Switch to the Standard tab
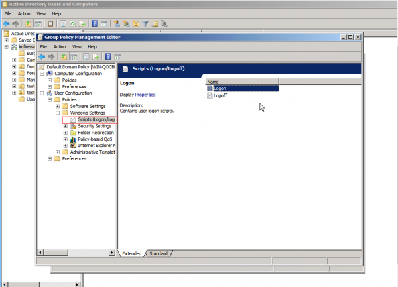Screen dimensions: 398x287 159,253
